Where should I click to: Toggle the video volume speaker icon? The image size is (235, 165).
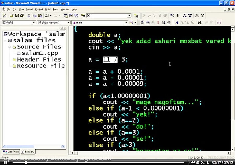(x=193, y=162)
